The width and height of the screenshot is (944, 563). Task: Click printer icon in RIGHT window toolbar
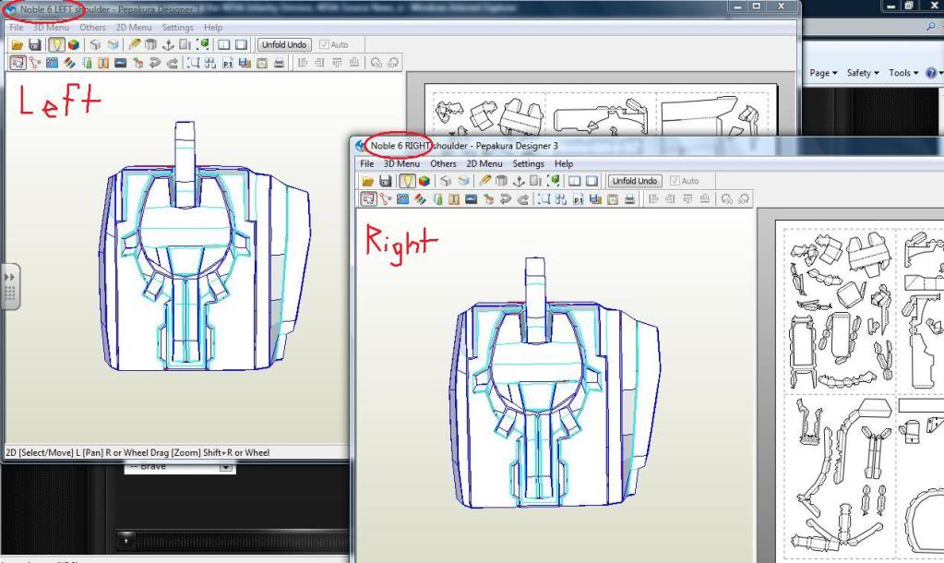click(x=629, y=198)
